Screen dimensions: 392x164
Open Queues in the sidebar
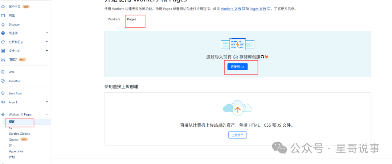(x=14, y=140)
